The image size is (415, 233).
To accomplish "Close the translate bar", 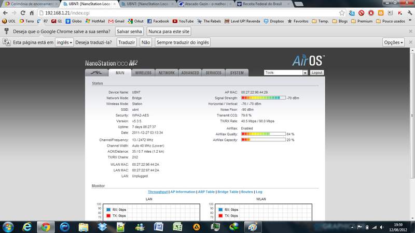I will (410, 42).
